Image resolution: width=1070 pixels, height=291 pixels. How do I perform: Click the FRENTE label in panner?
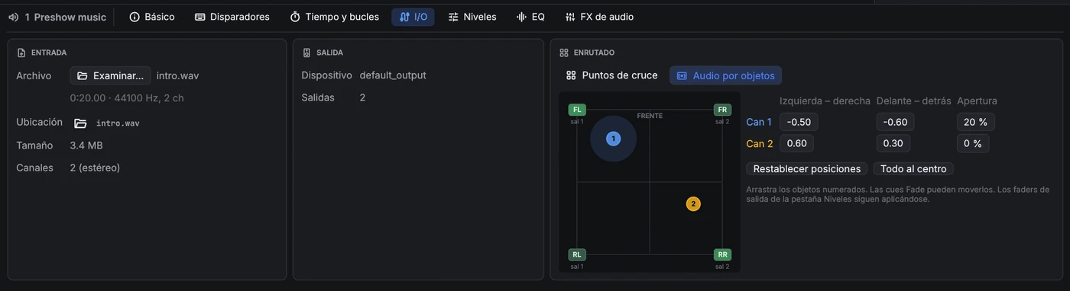click(x=650, y=116)
